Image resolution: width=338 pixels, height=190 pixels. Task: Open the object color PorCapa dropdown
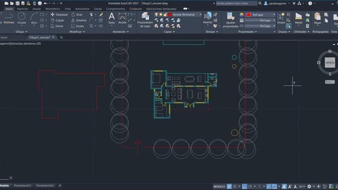click(x=261, y=15)
